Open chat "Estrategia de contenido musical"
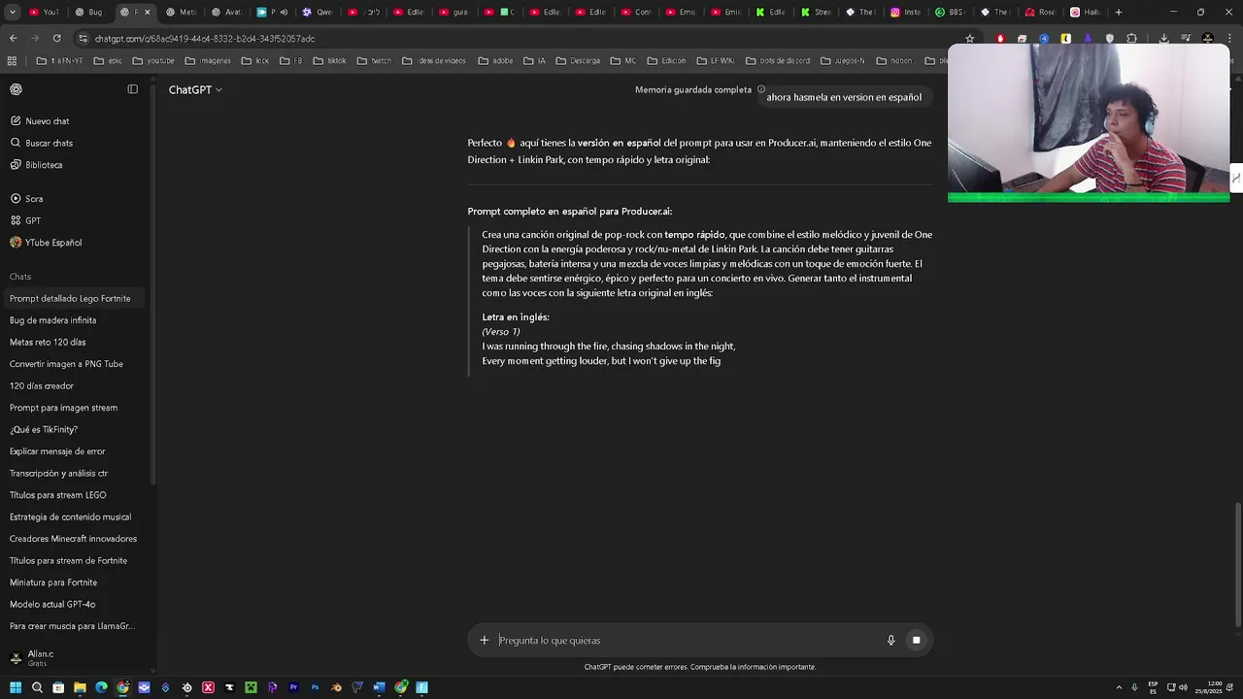Image resolution: width=1243 pixels, height=699 pixels. (x=74, y=516)
